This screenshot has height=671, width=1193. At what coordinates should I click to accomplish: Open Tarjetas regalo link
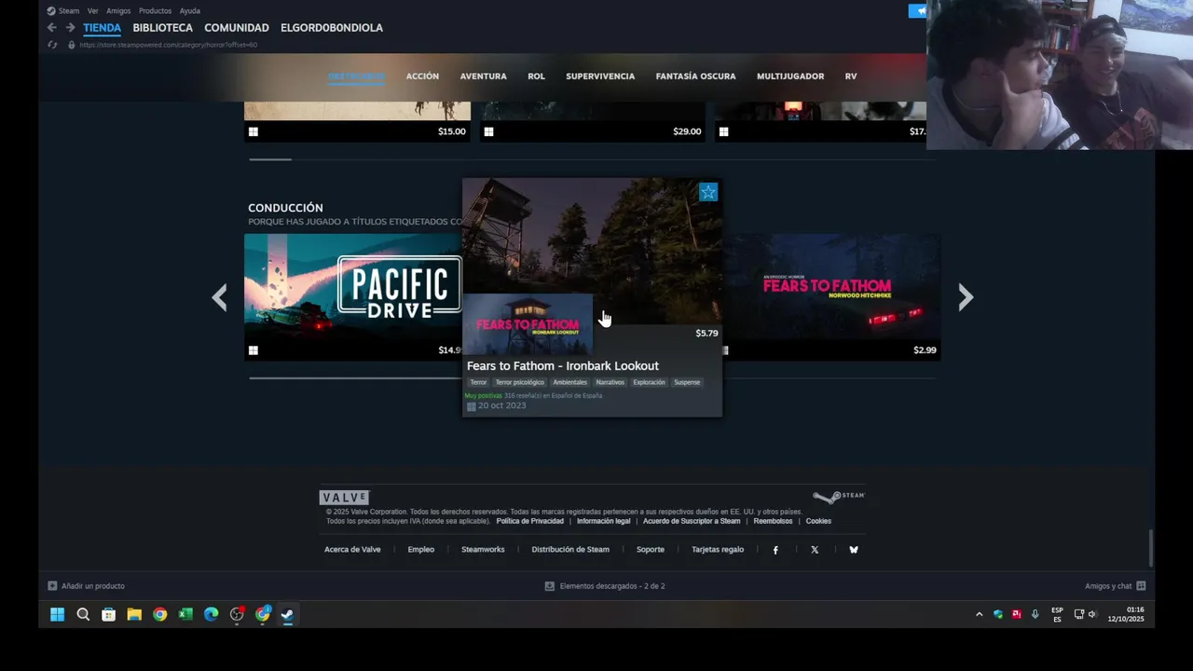click(718, 550)
